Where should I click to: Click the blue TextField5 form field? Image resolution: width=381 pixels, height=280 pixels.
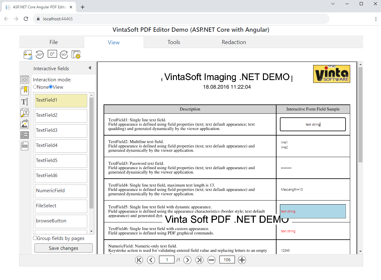(x=313, y=211)
